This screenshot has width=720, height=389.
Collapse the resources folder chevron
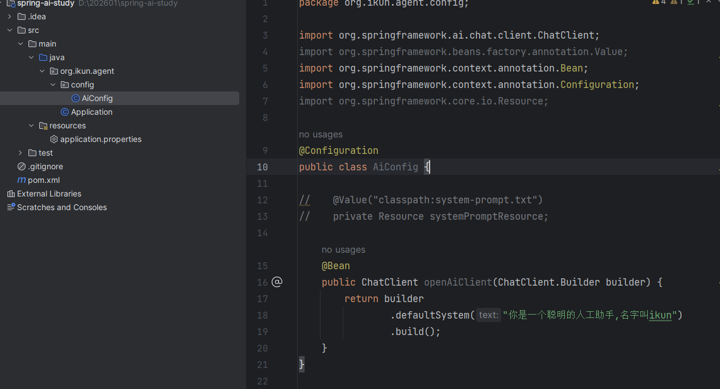(x=31, y=126)
